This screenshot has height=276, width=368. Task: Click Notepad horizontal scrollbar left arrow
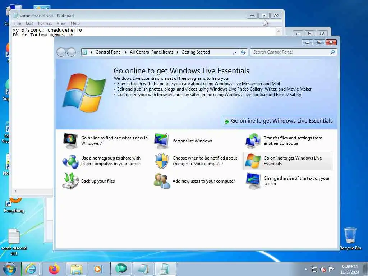pyautogui.click(x=15, y=191)
